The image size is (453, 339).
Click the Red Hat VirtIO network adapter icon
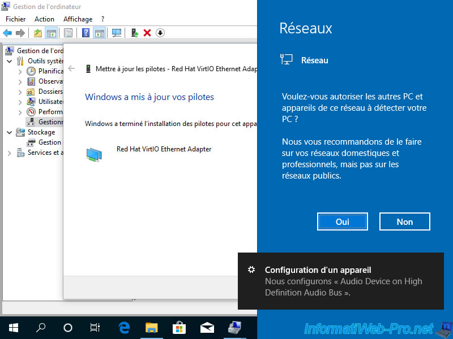coord(94,154)
